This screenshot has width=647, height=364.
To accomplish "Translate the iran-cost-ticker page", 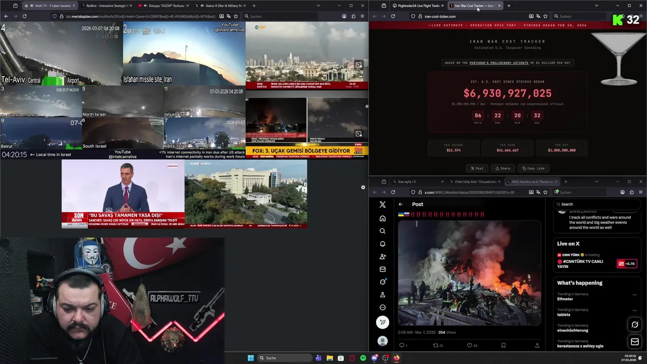I will [x=538, y=16].
